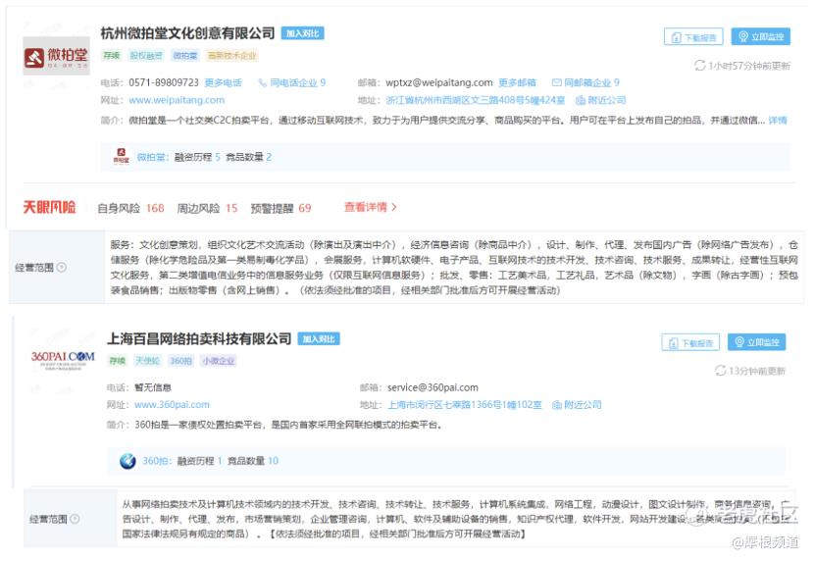Expand 查看详情 risk details
Image resolution: width=814 pixels, height=561 pixels.
[x=371, y=207]
